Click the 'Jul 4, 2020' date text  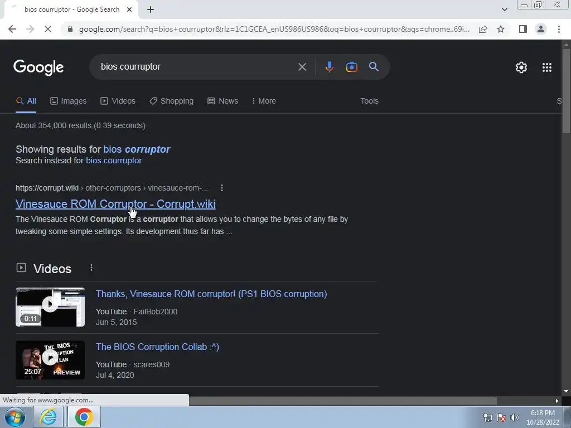(115, 375)
